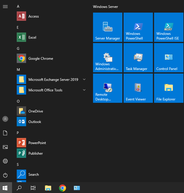This screenshot has height=193, width=184.
Task: Open Pictures from the Start sidebar
Action: click(5, 147)
